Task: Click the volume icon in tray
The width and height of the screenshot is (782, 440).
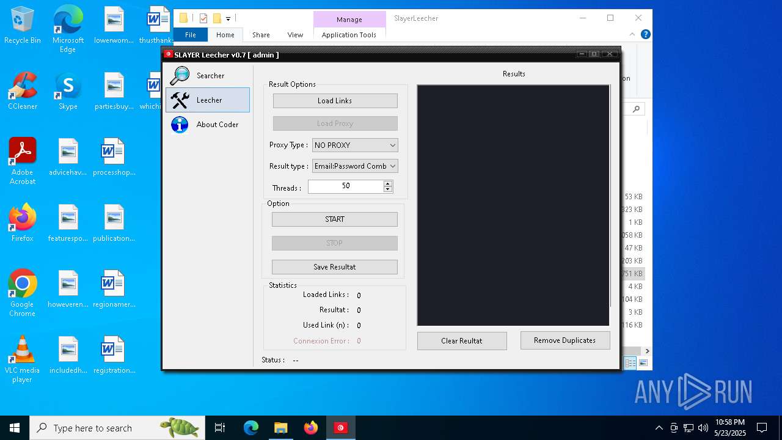Action: click(x=703, y=428)
